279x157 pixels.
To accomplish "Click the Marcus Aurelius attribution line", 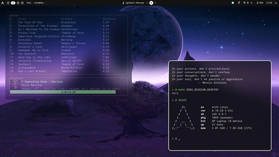I will (212, 83).
